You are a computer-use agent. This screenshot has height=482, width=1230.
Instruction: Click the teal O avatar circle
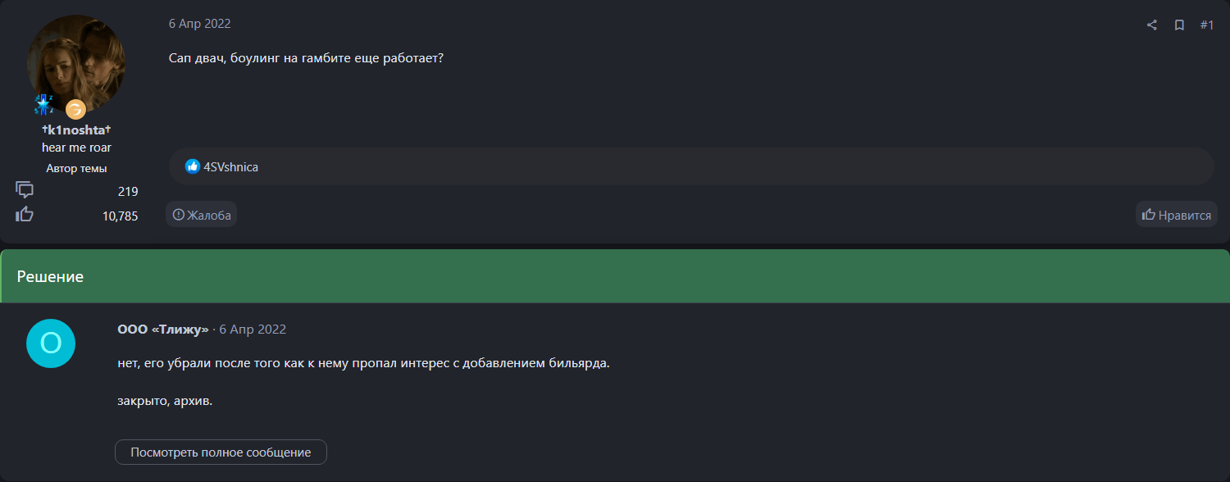click(x=51, y=343)
